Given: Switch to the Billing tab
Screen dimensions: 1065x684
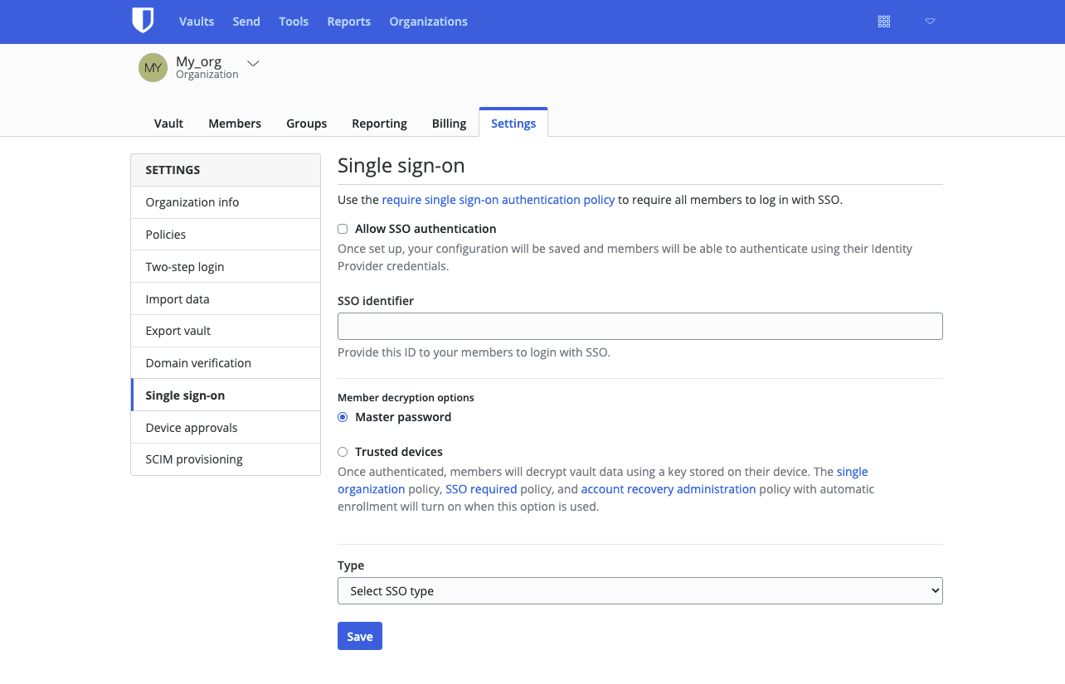Looking at the screenshot, I should [449, 124].
